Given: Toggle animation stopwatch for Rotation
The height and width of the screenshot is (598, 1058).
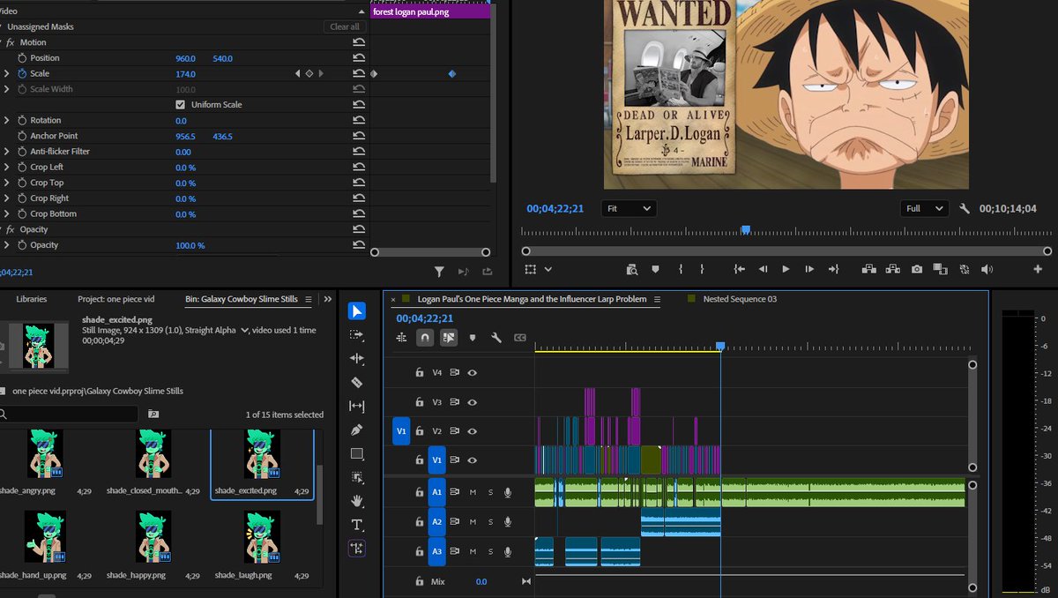Looking at the screenshot, I should [x=22, y=120].
